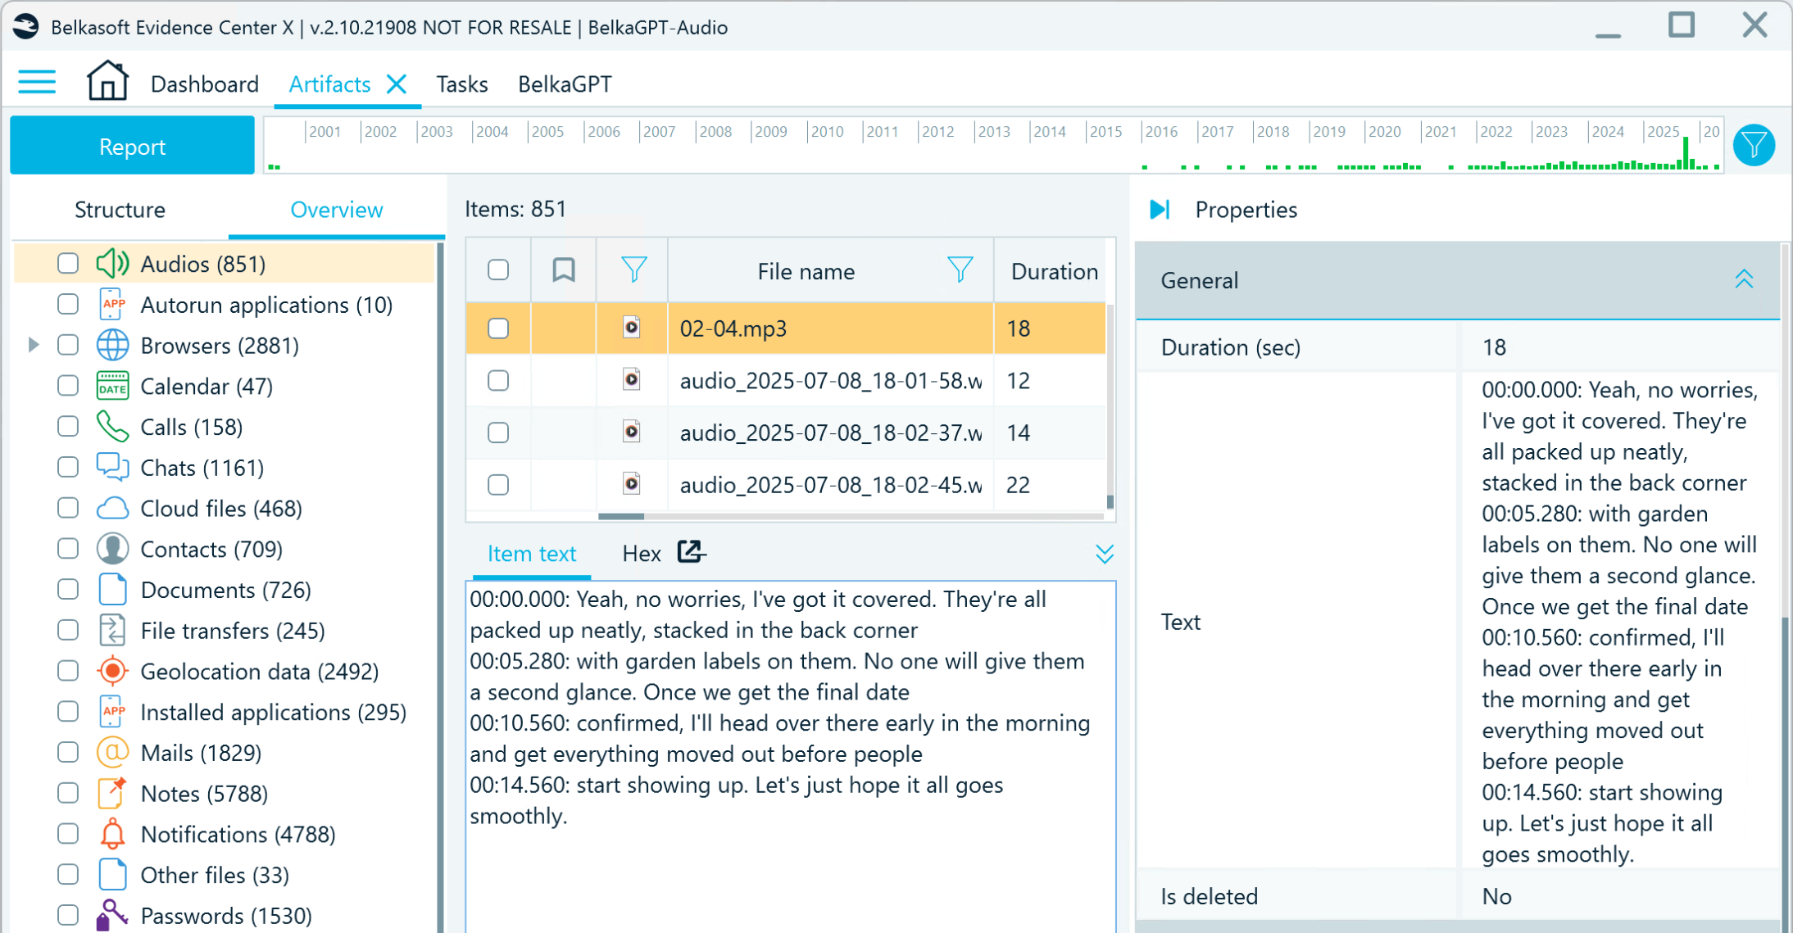The height and width of the screenshot is (933, 1793).
Task: Open the timeline filter funnel button
Action: 1754,146
